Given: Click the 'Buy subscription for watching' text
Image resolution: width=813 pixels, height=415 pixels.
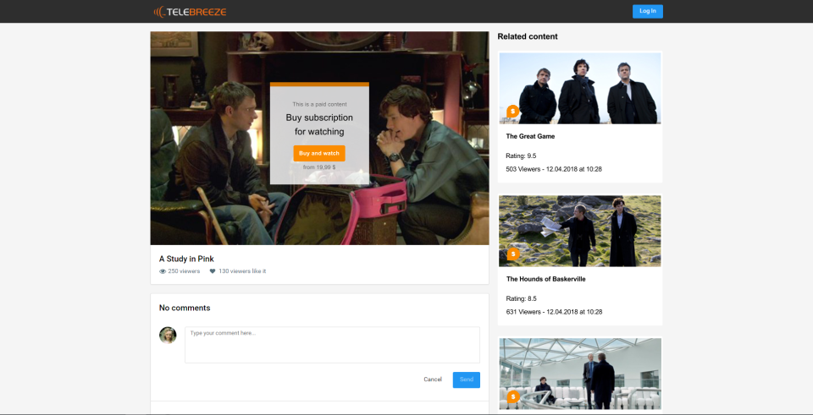Looking at the screenshot, I should coord(319,125).
